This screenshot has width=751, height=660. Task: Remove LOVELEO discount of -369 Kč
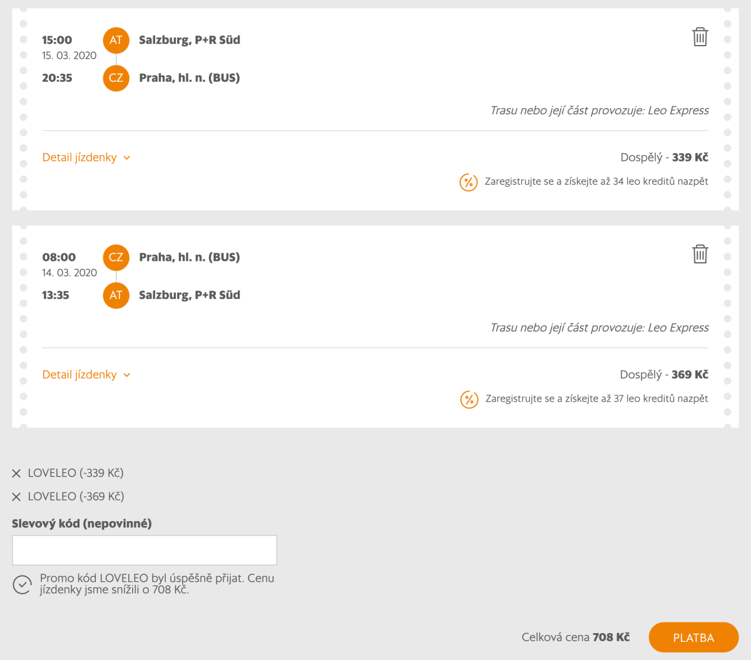[x=16, y=497]
